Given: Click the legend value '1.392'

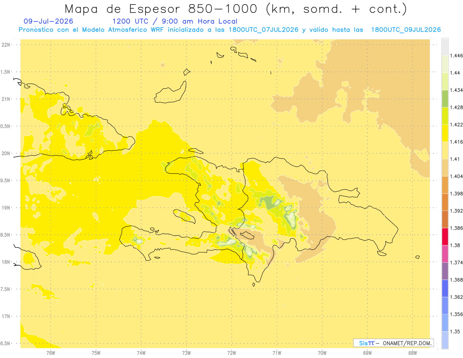Looking at the screenshot, I should click(456, 211).
